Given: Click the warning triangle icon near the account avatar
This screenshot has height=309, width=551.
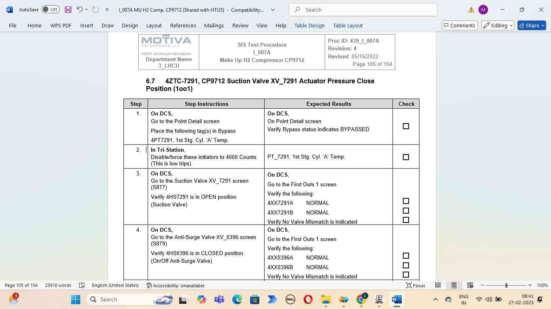Looking at the screenshot, I should [x=471, y=10].
